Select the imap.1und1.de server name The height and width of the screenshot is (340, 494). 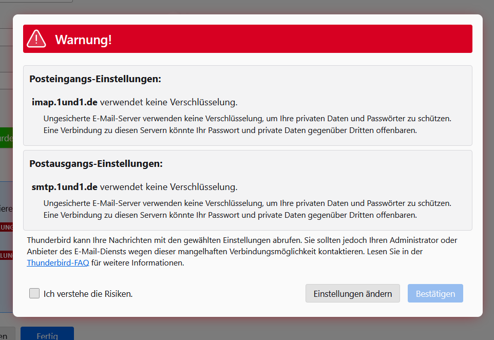[65, 102]
